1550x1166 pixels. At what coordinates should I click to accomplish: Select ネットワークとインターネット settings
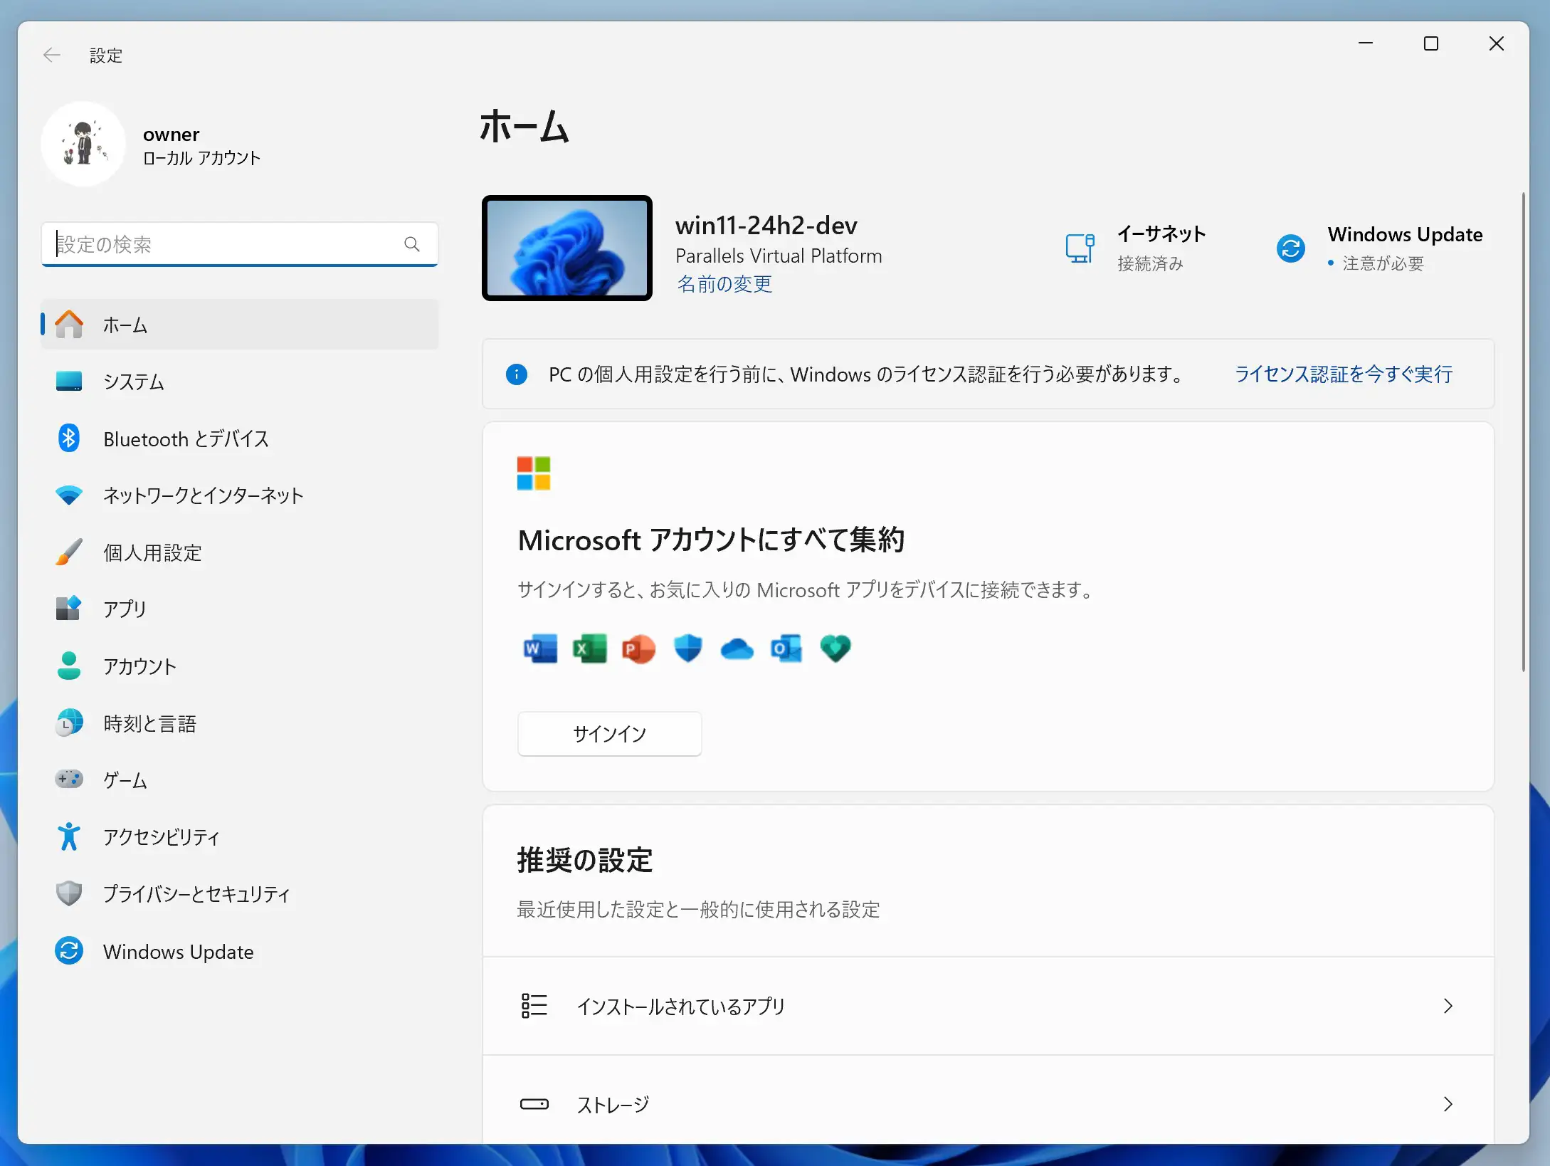pos(203,495)
